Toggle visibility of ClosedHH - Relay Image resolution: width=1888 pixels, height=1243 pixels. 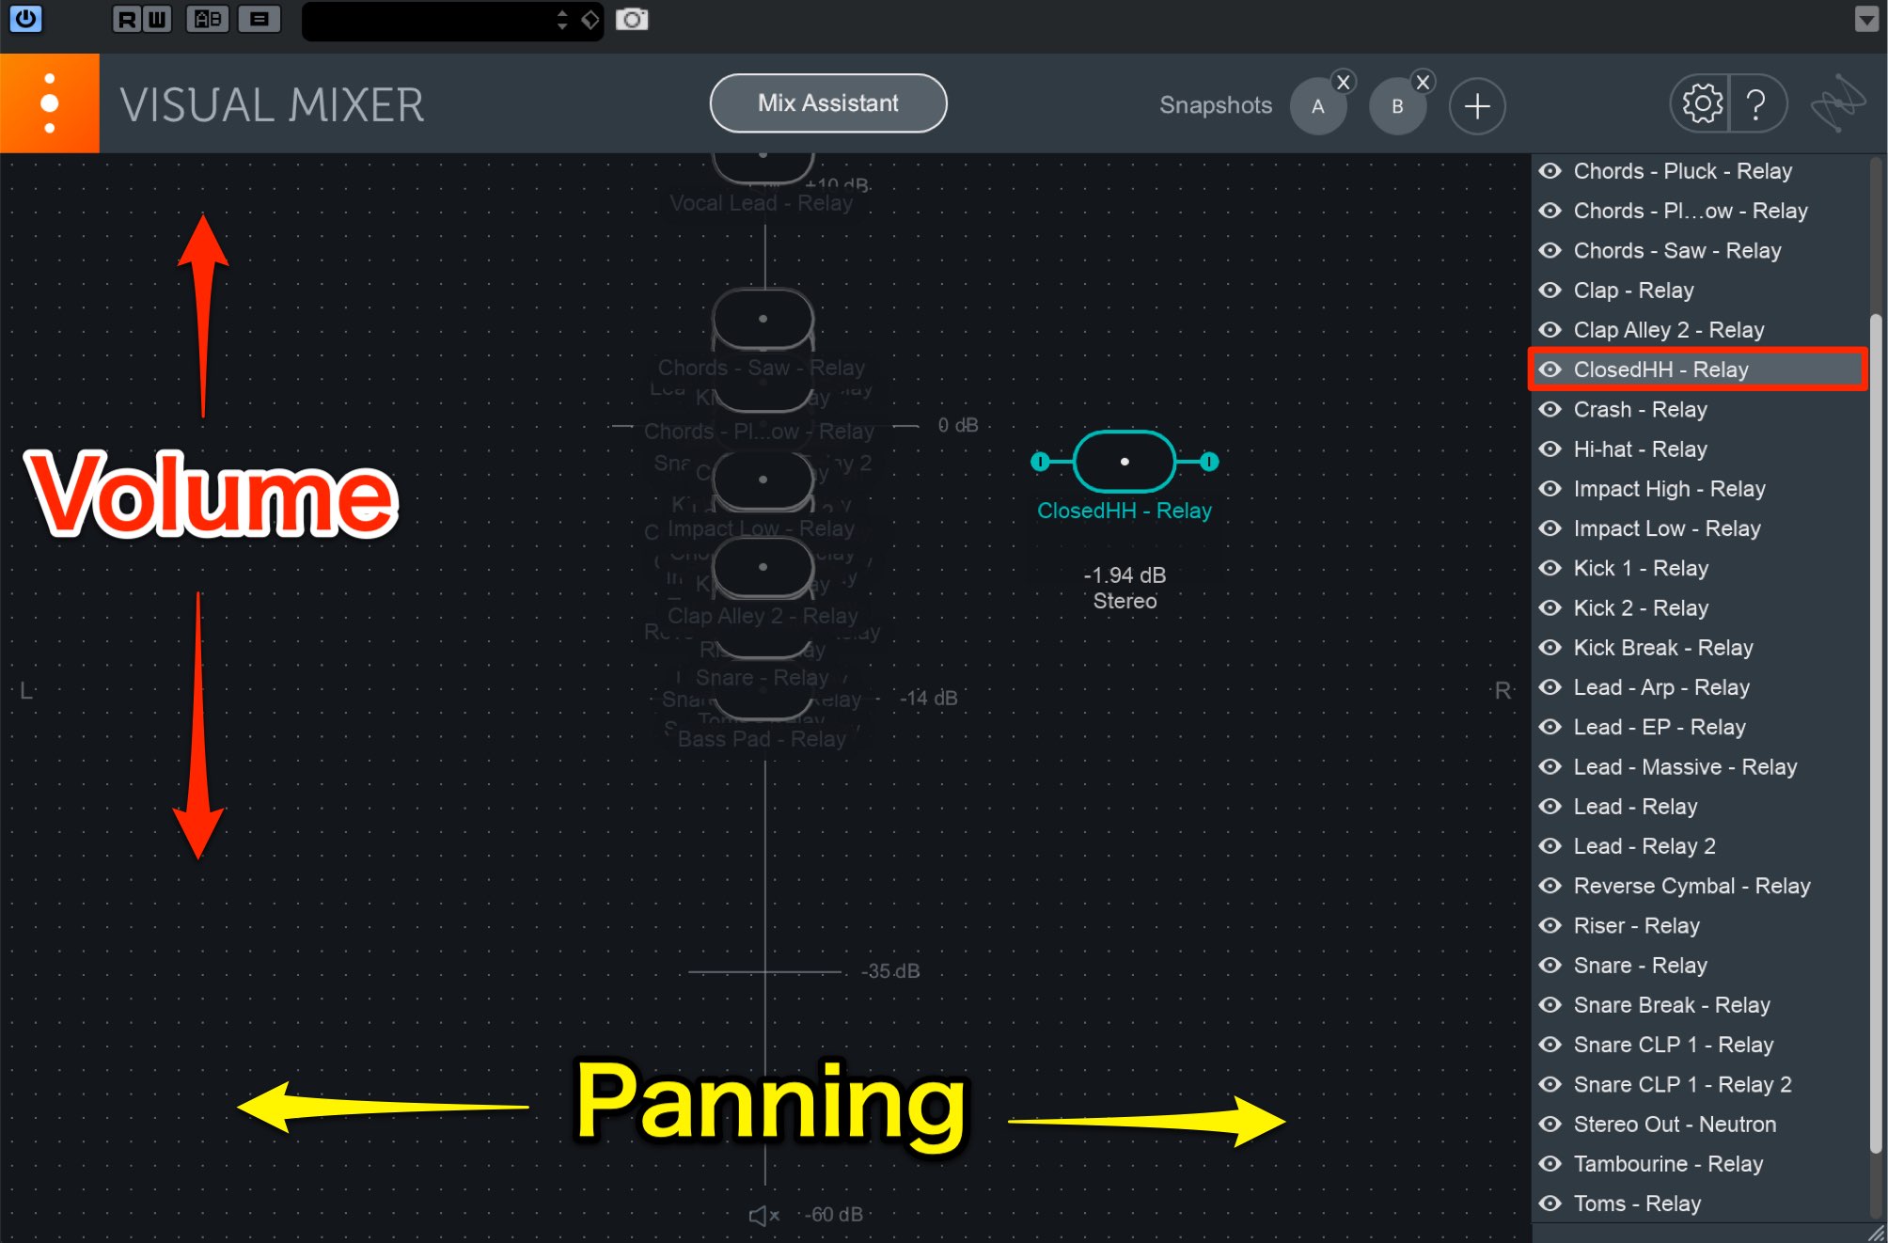click(x=1550, y=368)
